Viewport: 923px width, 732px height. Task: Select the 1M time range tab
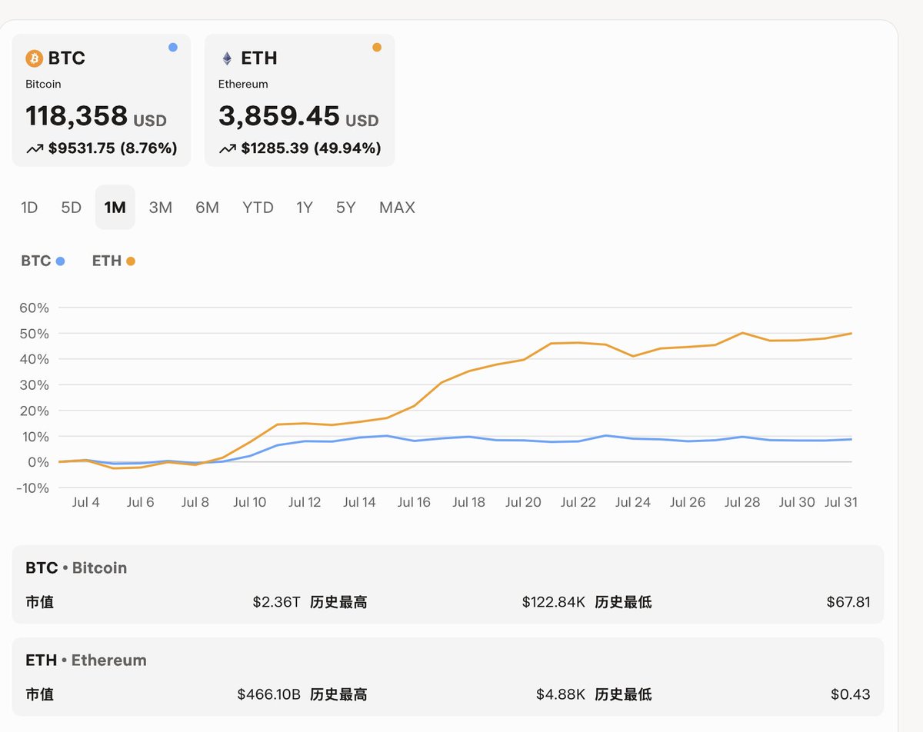coord(115,208)
